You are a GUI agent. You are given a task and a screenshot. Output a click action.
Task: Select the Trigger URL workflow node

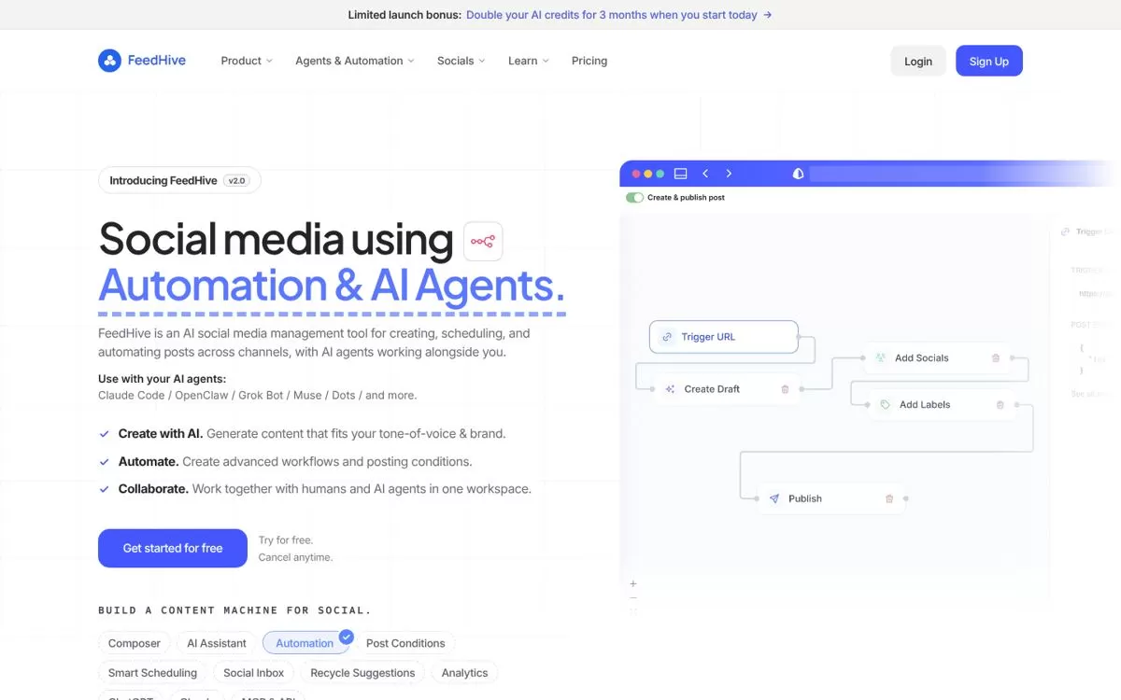pos(724,337)
